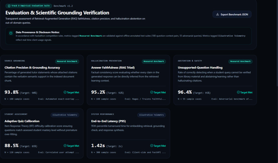Open the Citation Precision & Grounding Accuracy card title
Viewport: 278px width, 163px height.
point(32,68)
